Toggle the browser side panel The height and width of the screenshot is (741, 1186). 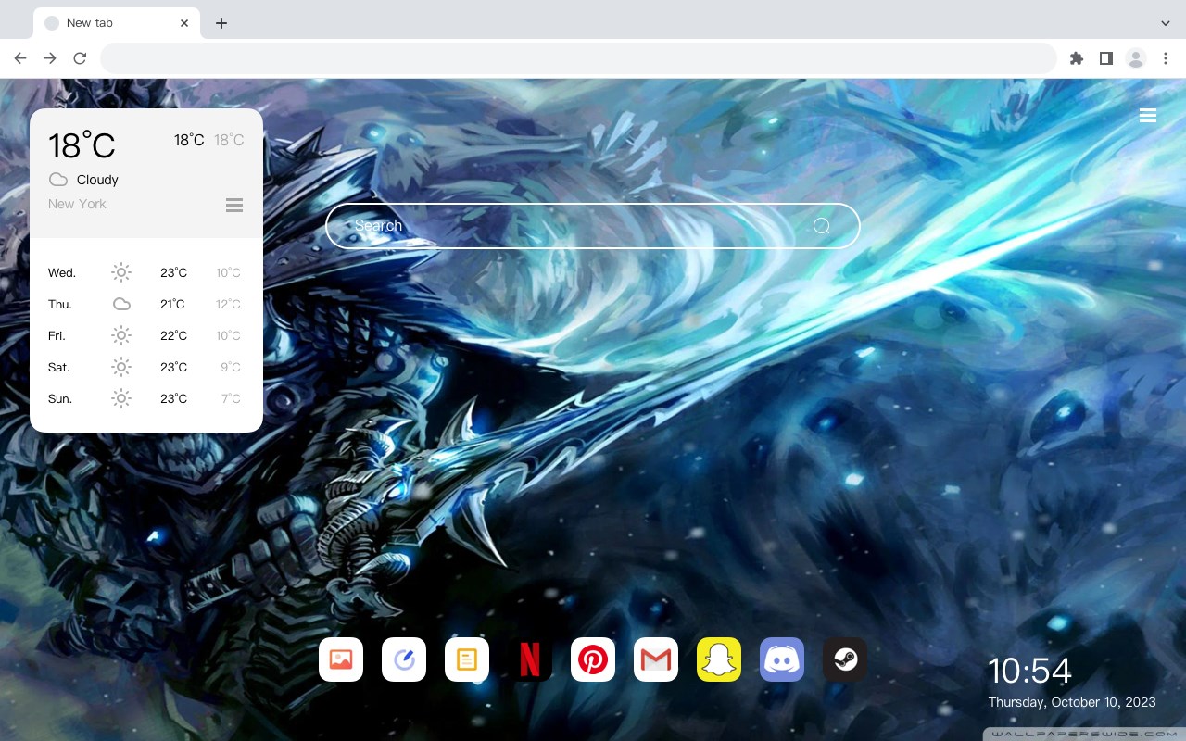pos(1105,58)
